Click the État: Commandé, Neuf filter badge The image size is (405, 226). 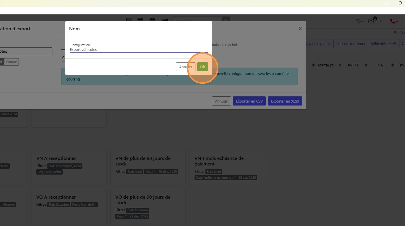pyautogui.click(x=65, y=166)
